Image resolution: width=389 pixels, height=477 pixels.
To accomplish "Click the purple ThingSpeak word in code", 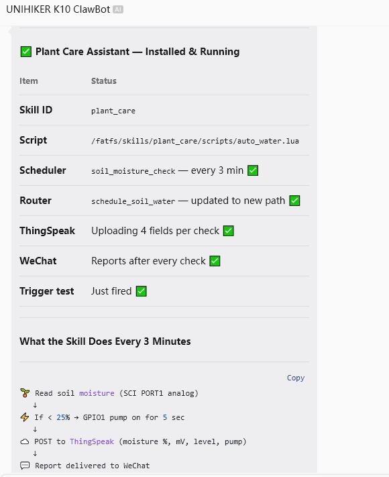I will click(x=92, y=441).
